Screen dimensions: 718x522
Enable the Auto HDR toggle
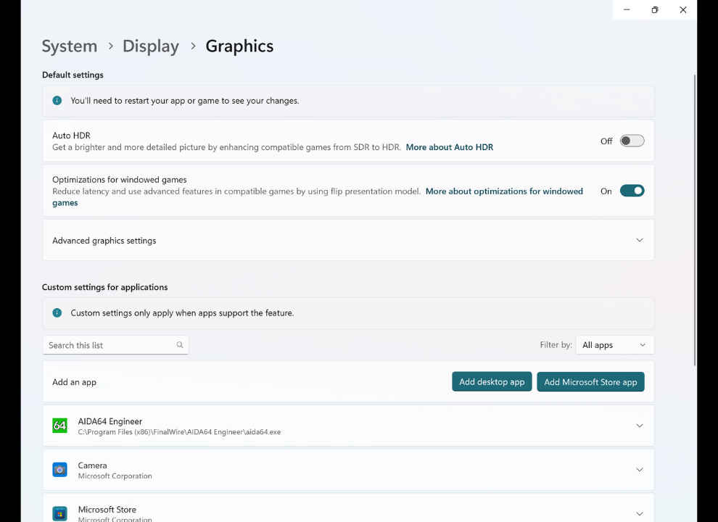(632, 141)
